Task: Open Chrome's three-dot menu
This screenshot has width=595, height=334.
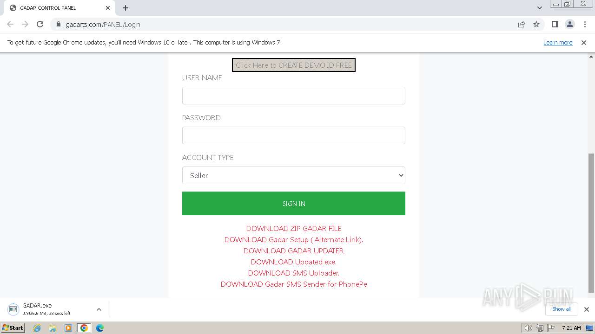Action: pyautogui.click(x=585, y=24)
